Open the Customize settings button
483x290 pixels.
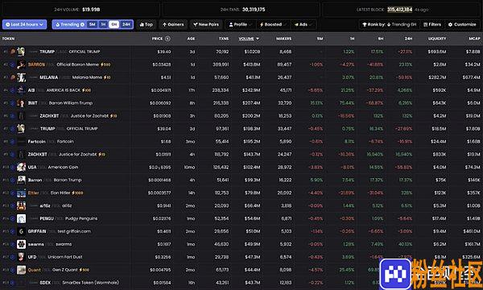coord(462,24)
